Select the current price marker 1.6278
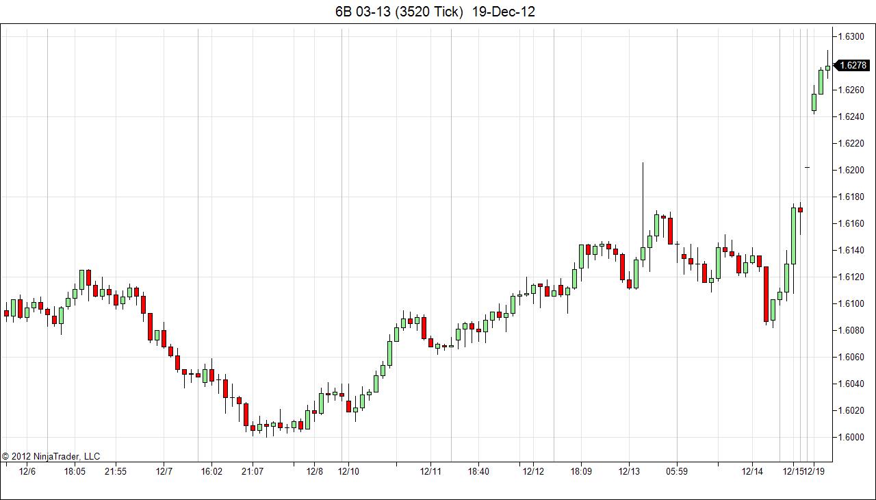 pos(853,66)
